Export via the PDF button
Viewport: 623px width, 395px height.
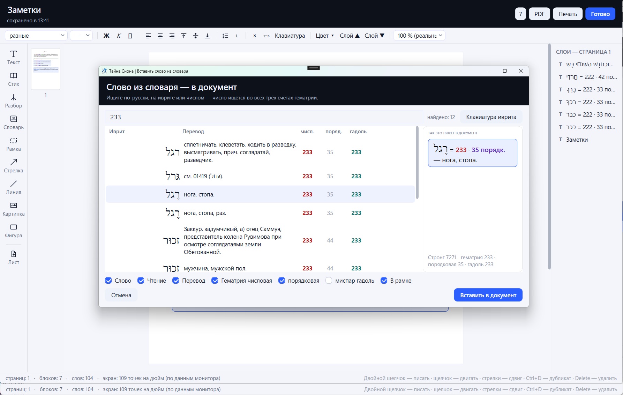[540, 14]
